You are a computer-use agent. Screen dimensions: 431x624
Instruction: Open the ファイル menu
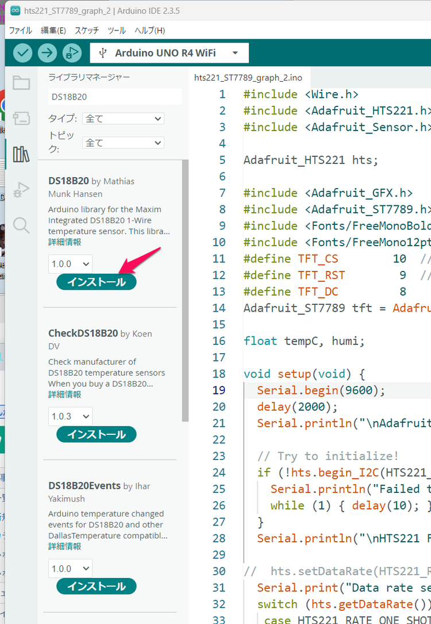[20, 30]
